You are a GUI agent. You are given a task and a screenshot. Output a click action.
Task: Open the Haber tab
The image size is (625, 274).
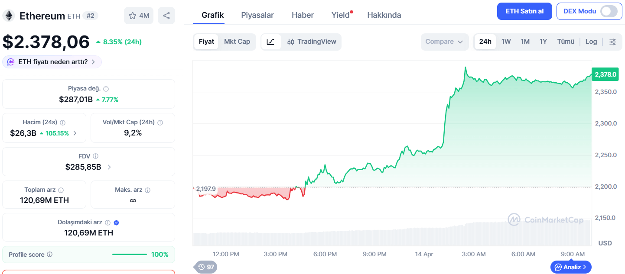click(x=303, y=15)
